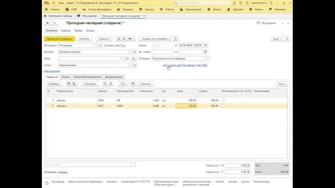Click the yellow envelope icon in the toolbar

[x=124, y=39]
